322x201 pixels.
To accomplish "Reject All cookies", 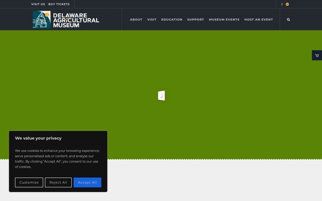I will pos(58,182).
